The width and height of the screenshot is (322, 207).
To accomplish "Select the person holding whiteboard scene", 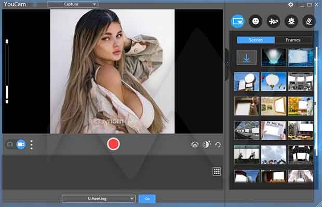I will 247,106.
